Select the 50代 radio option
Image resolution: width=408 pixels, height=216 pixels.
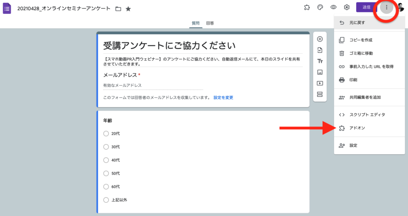click(x=106, y=173)
